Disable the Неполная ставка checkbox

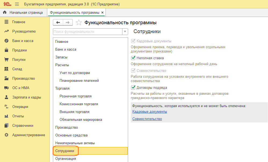[x=133, y=58]
